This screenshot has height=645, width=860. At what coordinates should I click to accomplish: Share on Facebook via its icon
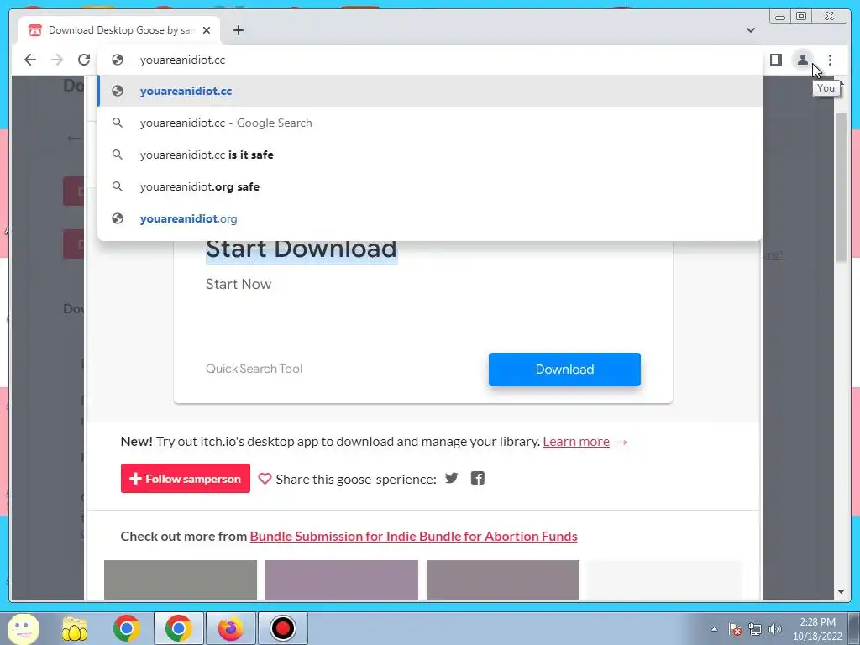point(478,478)
